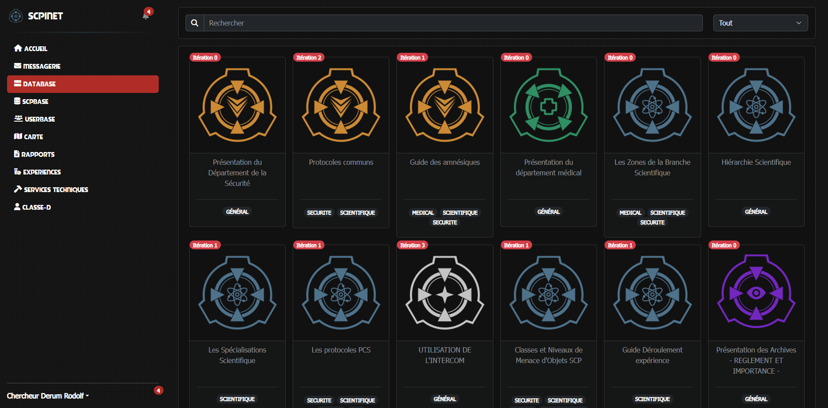Open Chercheur Derum Rodolf user menu

(x=48, y=396)
